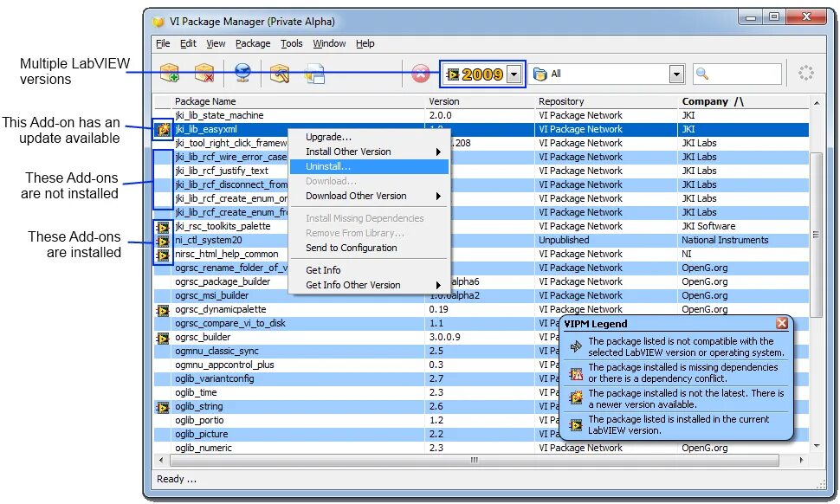Click the folder icon beside All
Viewport: 840px width, 504px height.
(540, 74)
